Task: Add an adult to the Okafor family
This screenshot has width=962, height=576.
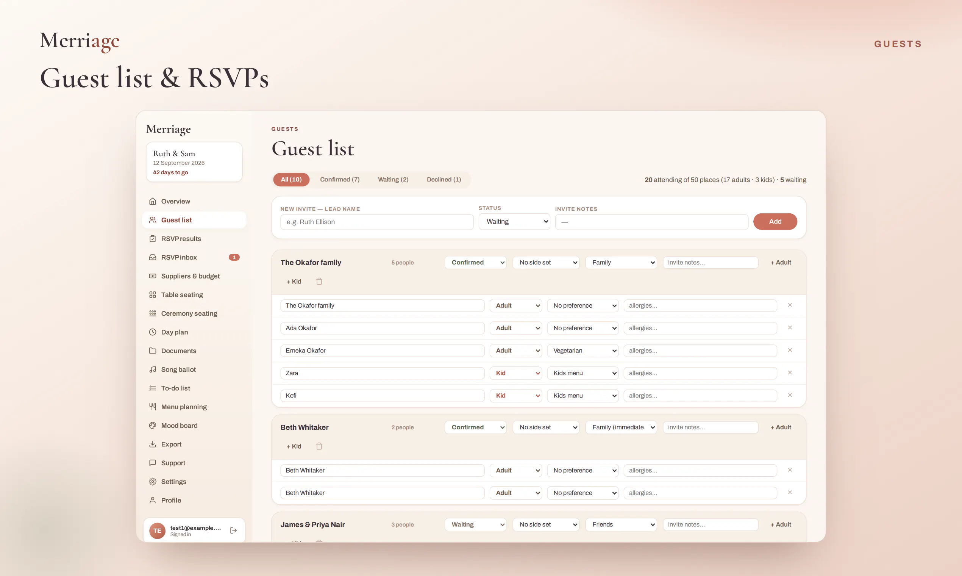Action: pos(781,262)
